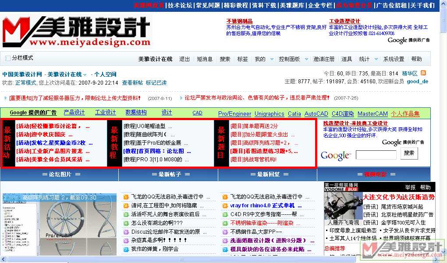This screenshot has height=263, width=447.
Task: Open [题目]挑战弯管机构! post
Action: 253,160
